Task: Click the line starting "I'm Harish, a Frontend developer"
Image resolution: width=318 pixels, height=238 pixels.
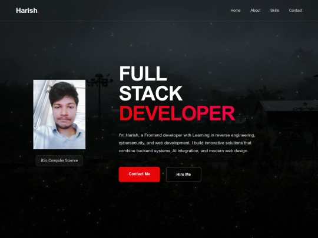Action: pos(187,135)
